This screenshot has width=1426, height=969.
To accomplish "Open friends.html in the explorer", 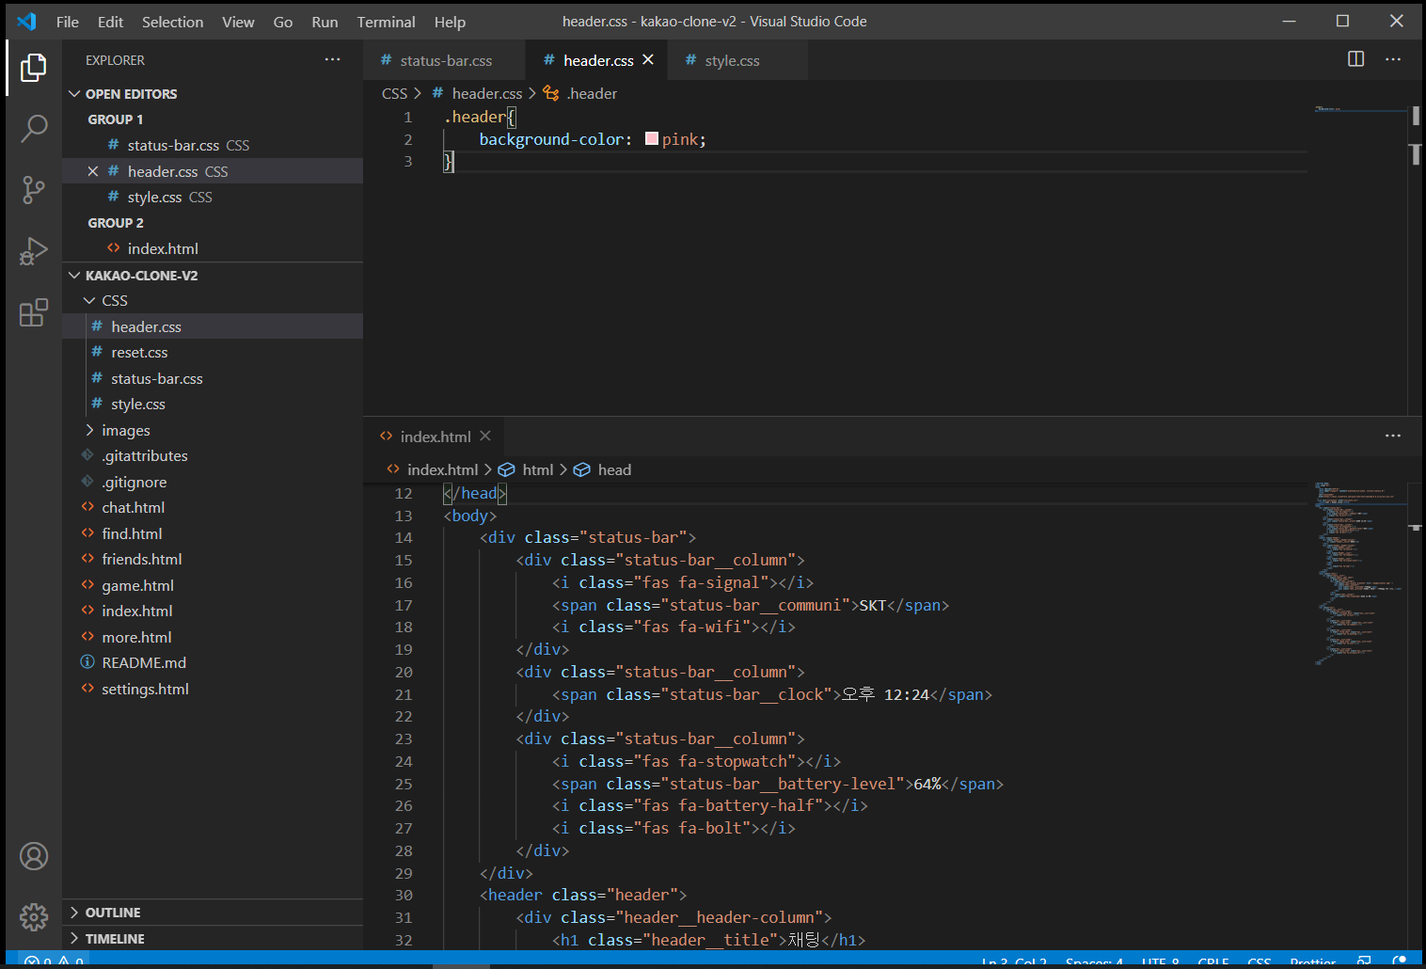I will [213, 559].
